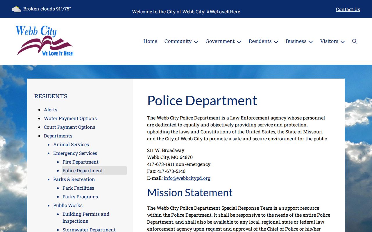Email info@webbcitypd.org link

tap(187, 178)
